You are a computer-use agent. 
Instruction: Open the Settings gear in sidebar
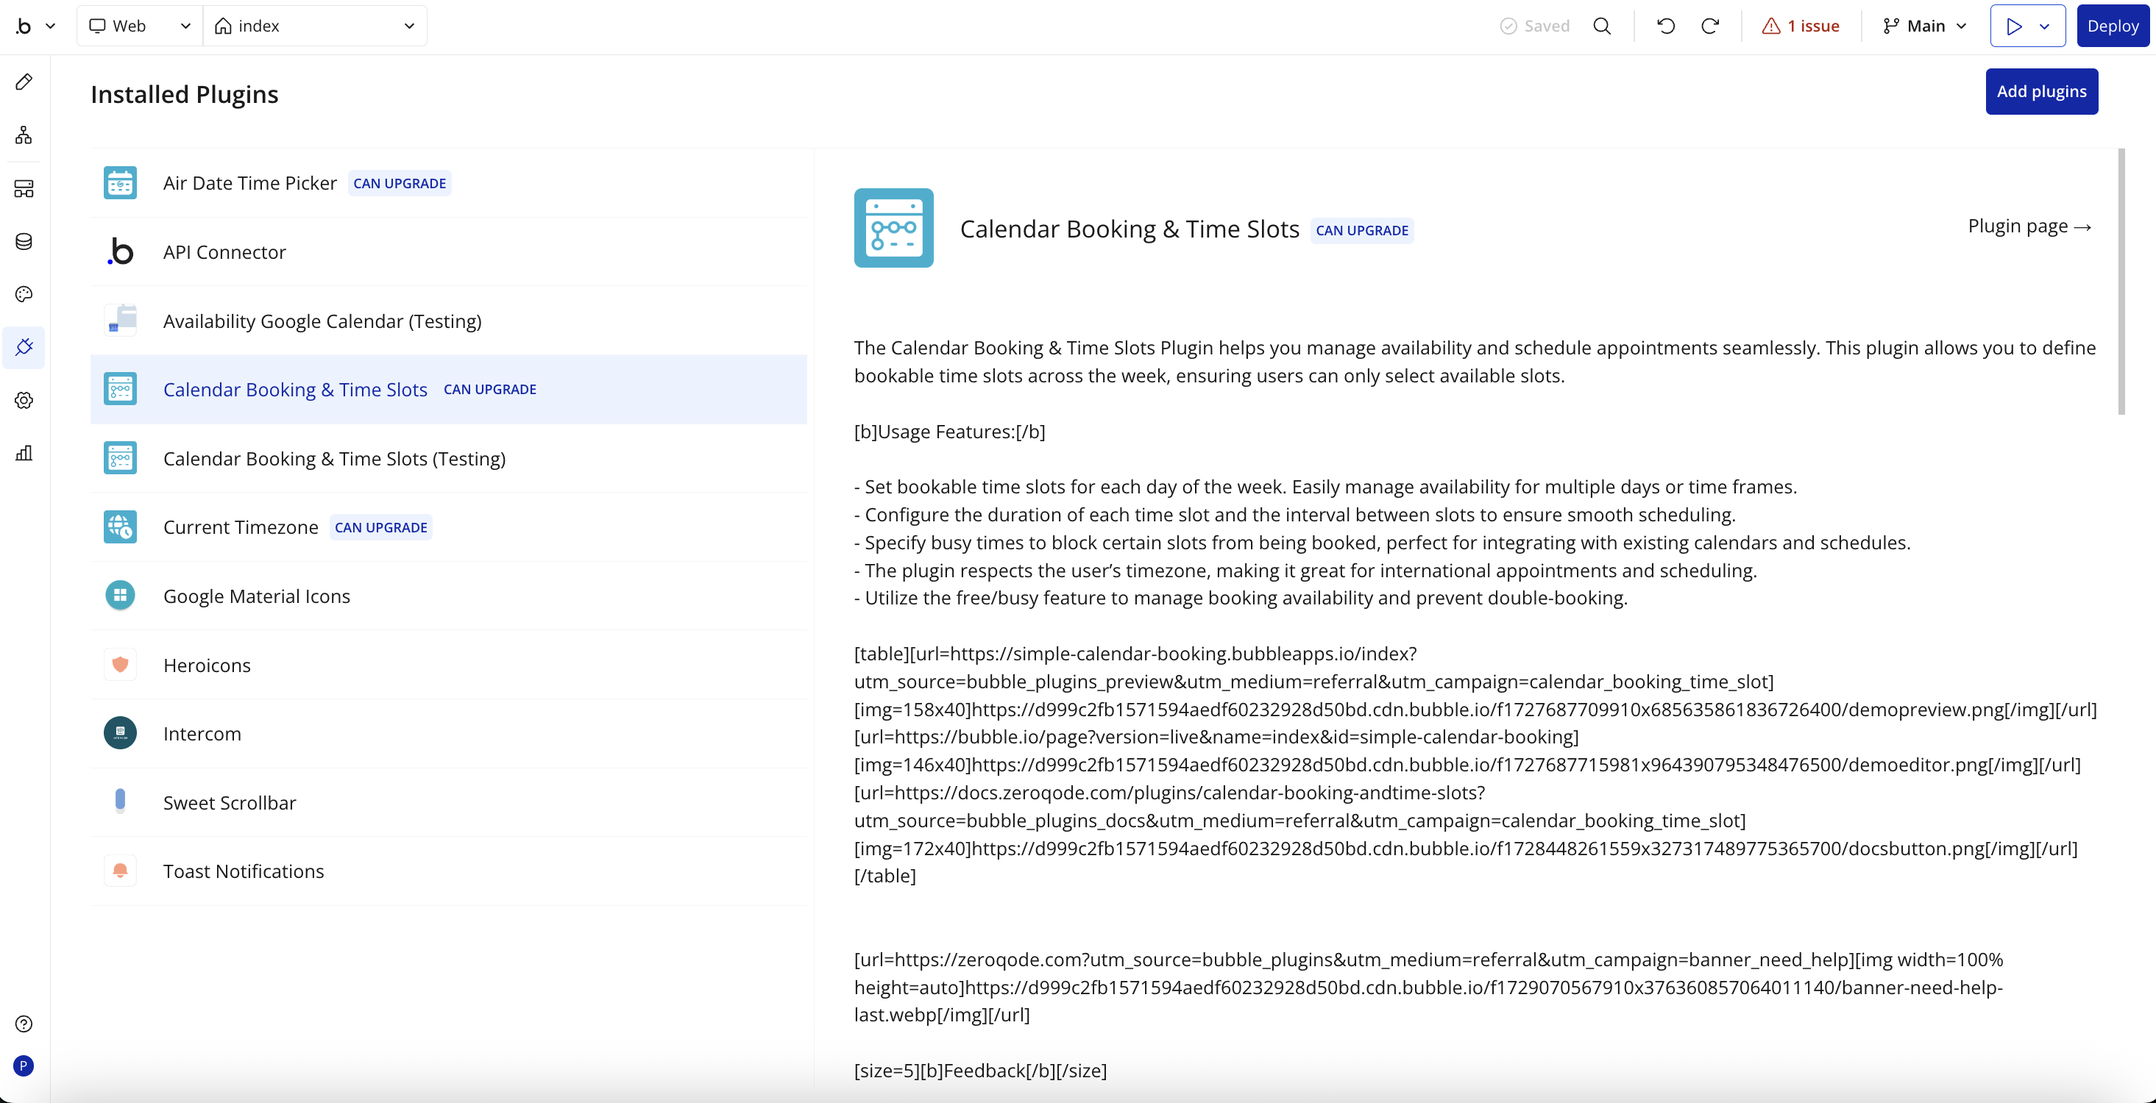coord(24,401)
